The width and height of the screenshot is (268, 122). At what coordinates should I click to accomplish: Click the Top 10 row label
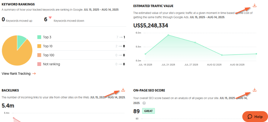click(x=48, y=46)
